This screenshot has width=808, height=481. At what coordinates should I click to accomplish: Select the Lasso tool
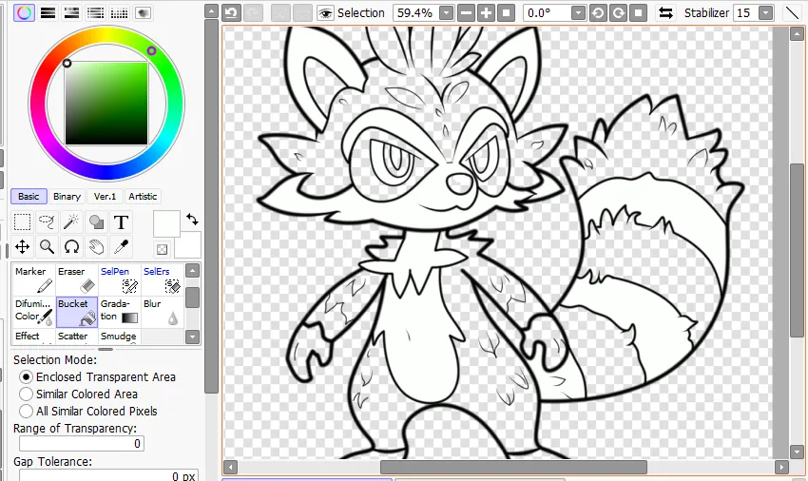point(47,222)
